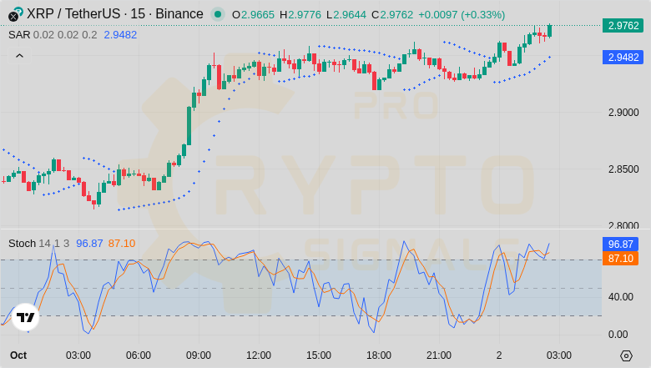Click the high value H2.9776 in header

tap(300, 15)
